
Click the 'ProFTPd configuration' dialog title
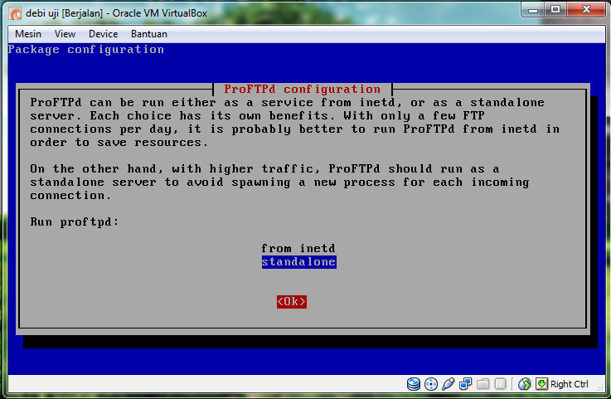[x=303, y=90]
